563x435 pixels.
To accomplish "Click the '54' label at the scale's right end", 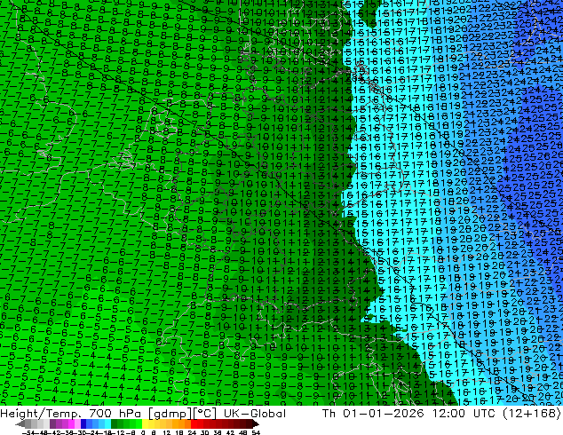I will tap(256, 432).
